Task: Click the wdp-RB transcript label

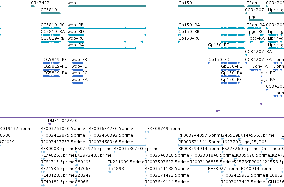Action: tap(75, 25)
